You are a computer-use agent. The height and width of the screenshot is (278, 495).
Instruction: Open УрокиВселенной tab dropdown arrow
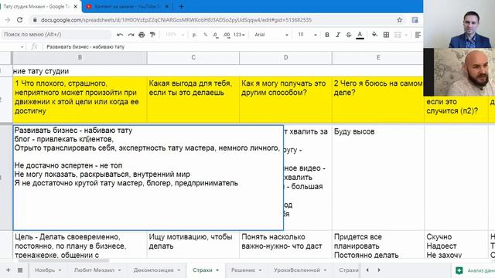pos(325,270)
